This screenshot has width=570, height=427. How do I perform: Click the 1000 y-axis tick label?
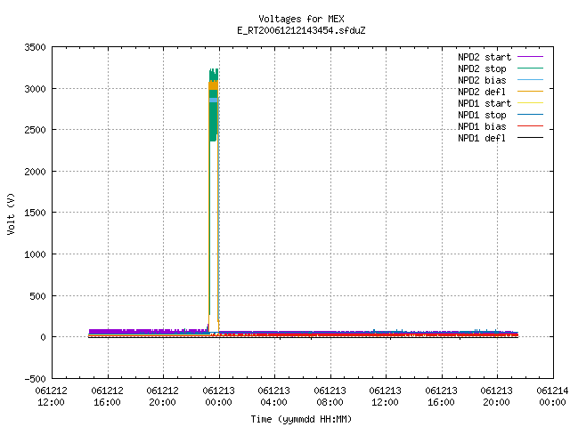(36, 254)
